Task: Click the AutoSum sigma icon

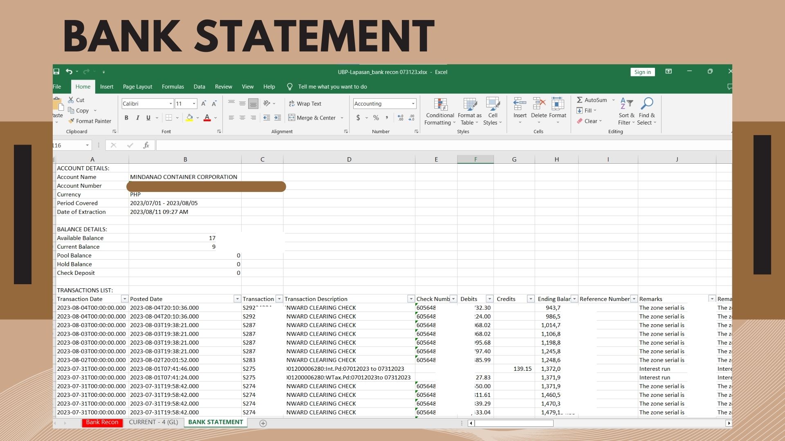Action: [x=579, y=100]
